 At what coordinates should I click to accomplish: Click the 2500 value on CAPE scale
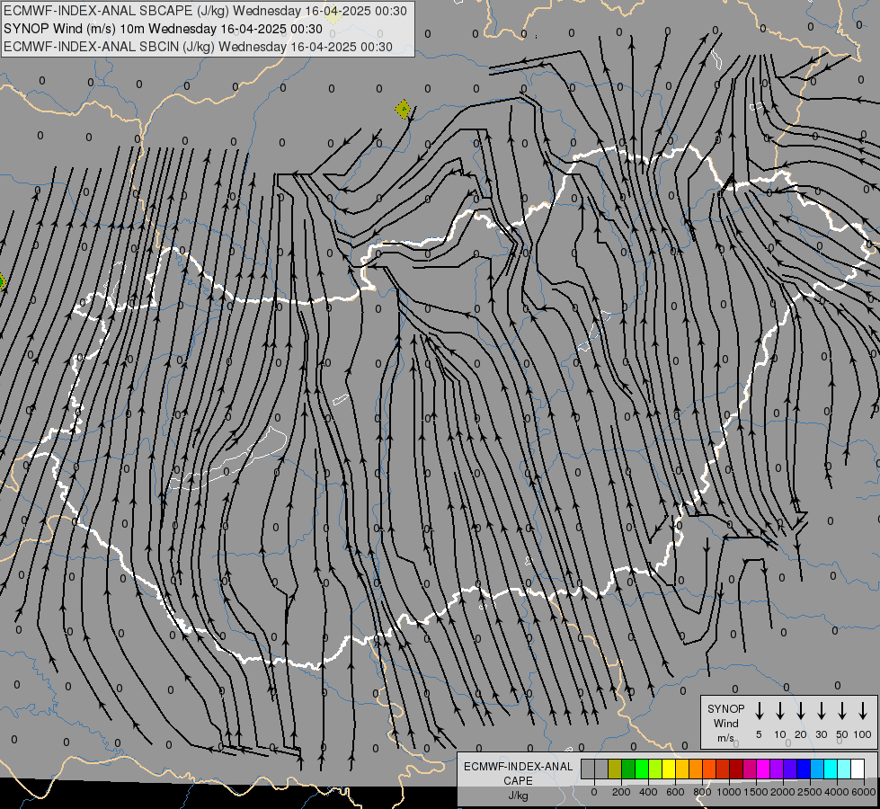[810, 792]
